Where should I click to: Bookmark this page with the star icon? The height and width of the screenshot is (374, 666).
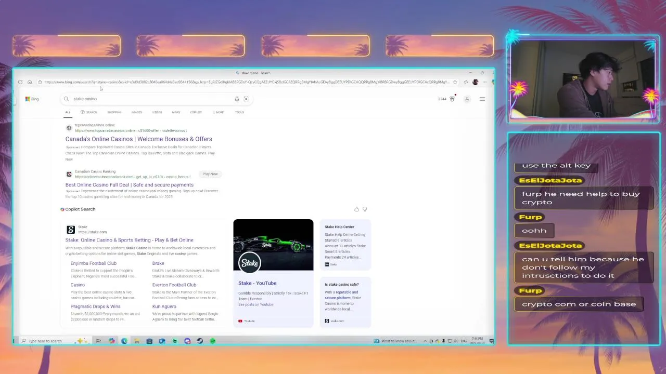pyautogui.click(x=455, y=82)
